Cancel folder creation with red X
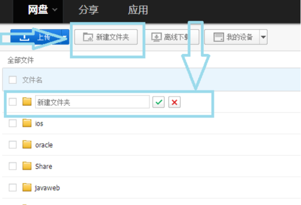Screen dimensions: 301x205 [x=174, y=102]
